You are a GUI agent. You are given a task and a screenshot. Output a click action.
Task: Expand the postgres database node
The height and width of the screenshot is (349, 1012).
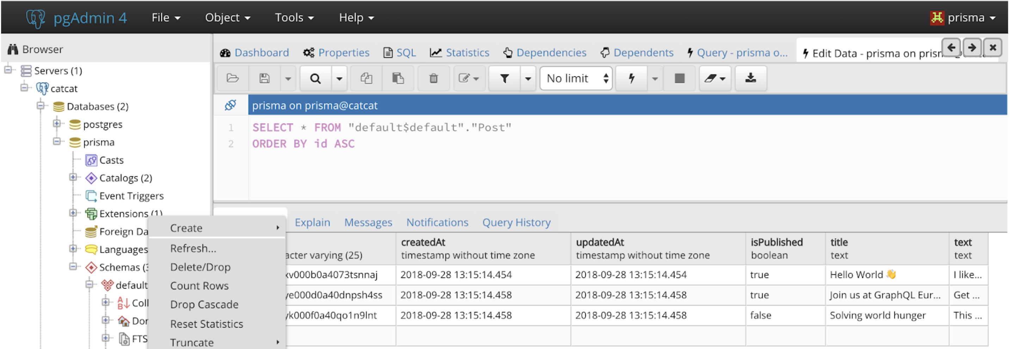point(57,123)
